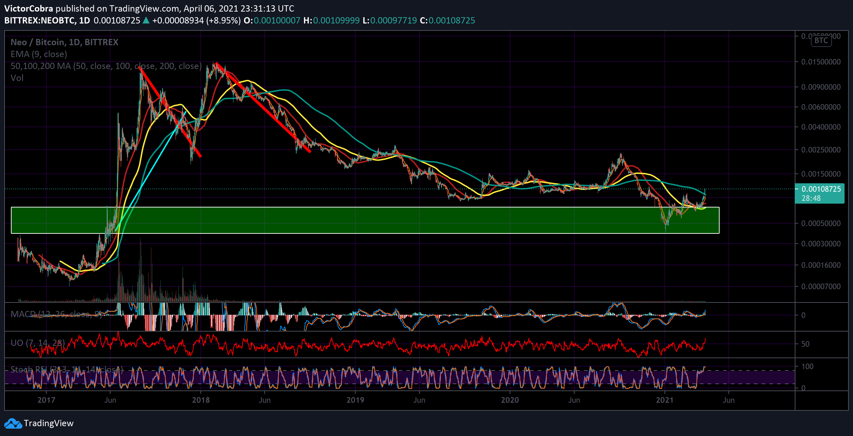Click the Stoch RSI indicator label
Screen dimensions: 853x436
tap(67, 369)
